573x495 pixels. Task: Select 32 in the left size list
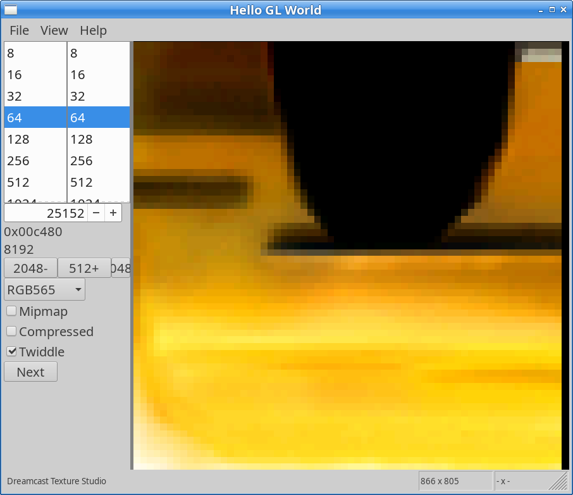pyautogui.click(x=35, y=96)
